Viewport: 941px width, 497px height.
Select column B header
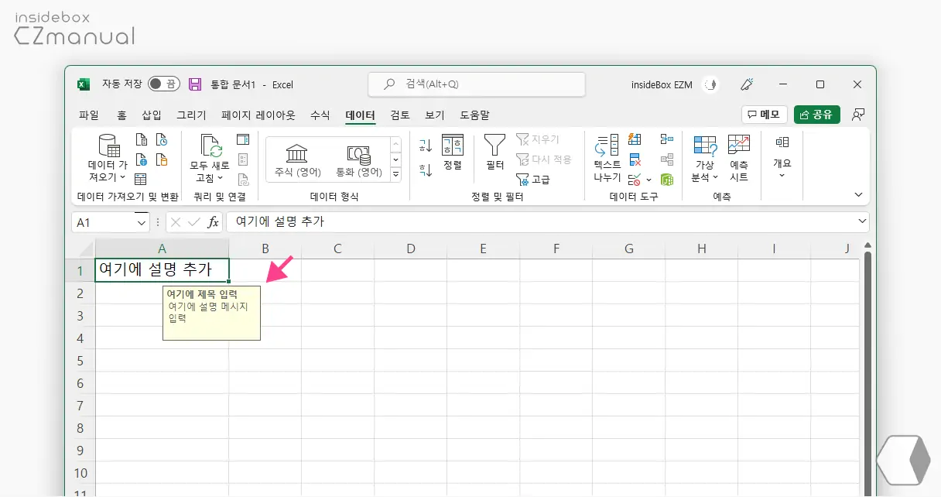click(265, 248)
